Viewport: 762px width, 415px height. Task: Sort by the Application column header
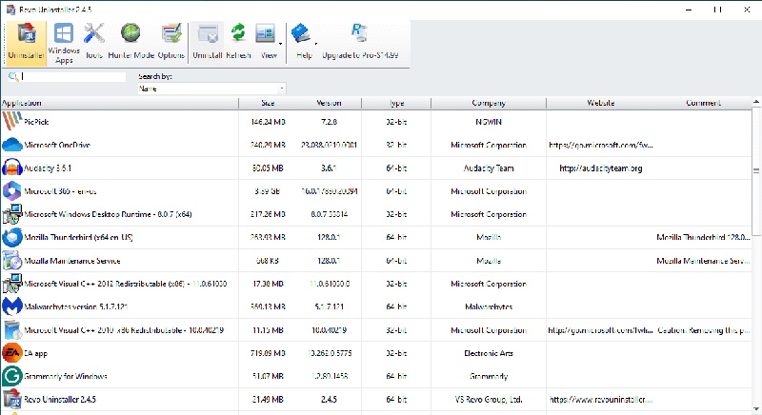click(119, 103)
